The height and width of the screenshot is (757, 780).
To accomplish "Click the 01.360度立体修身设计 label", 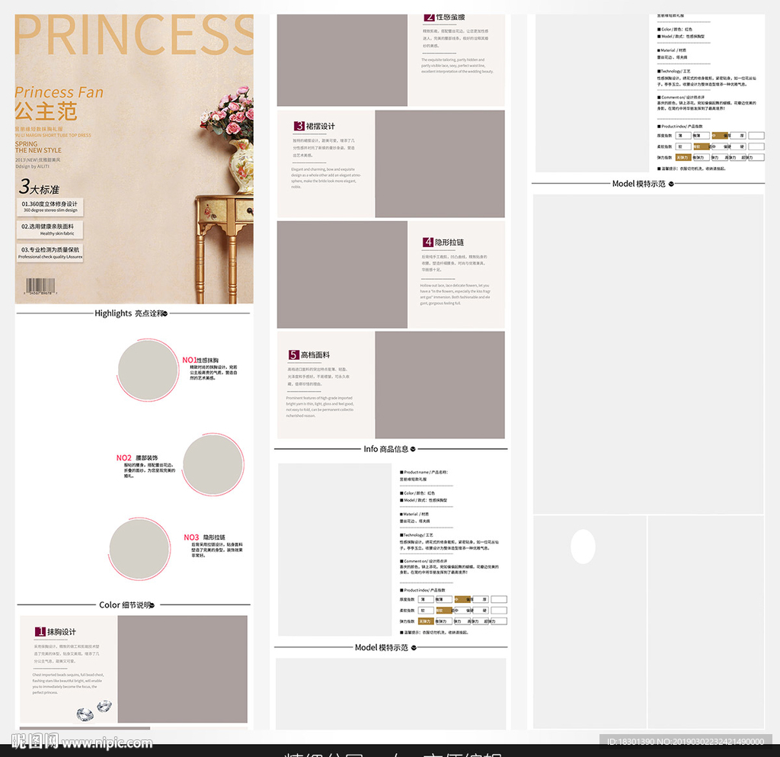I will pyautogui.click(x=50, y=206).
